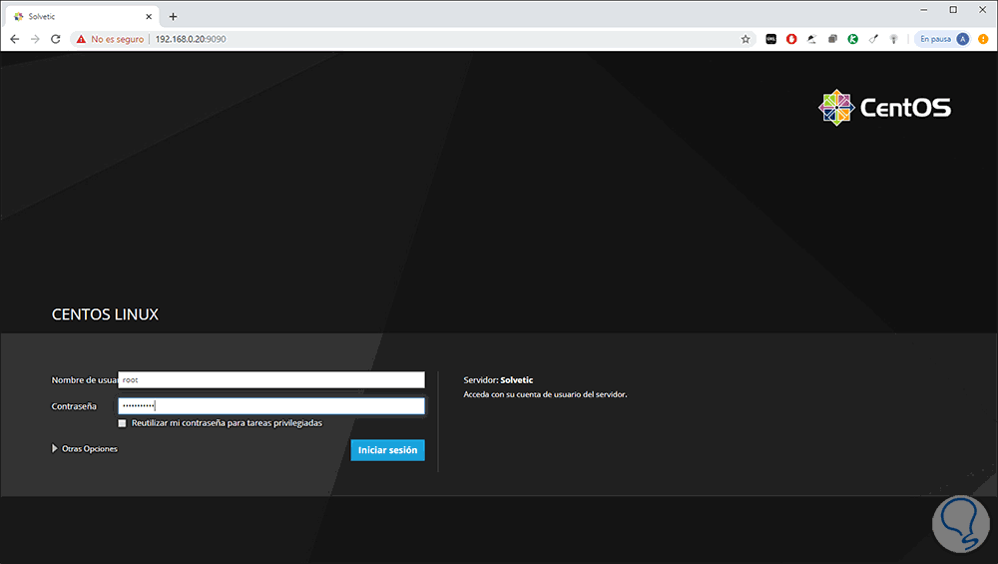This screenshot has height=564, width=998.
Task: Open the green K extension icon
Action: pos(852,39)
